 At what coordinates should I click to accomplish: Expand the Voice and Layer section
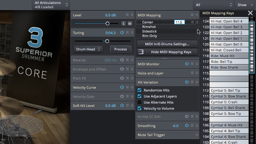coord(197,73)
